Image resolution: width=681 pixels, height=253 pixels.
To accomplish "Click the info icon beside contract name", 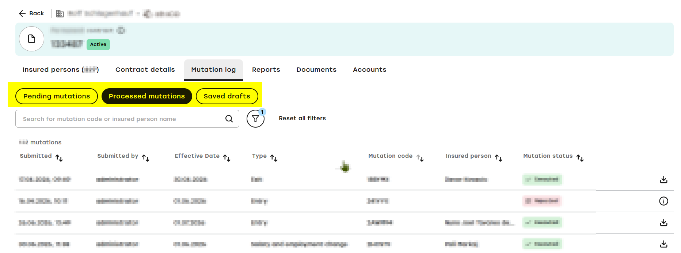I will coord(121,30).
